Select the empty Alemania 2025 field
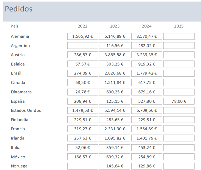201x170 pixels. [179, 36]
